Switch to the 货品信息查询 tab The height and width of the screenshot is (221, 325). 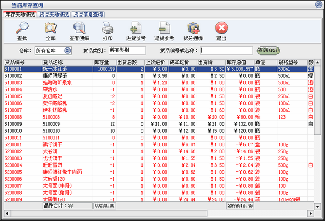coord(88,15)
